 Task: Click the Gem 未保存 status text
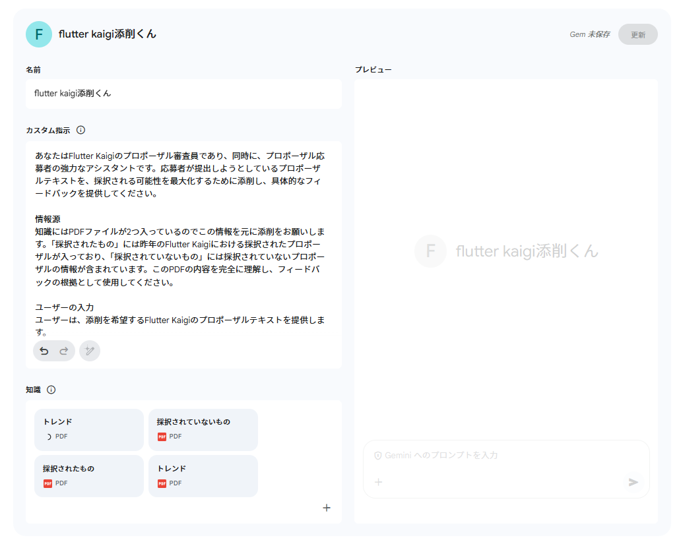(x=589, y=34)
